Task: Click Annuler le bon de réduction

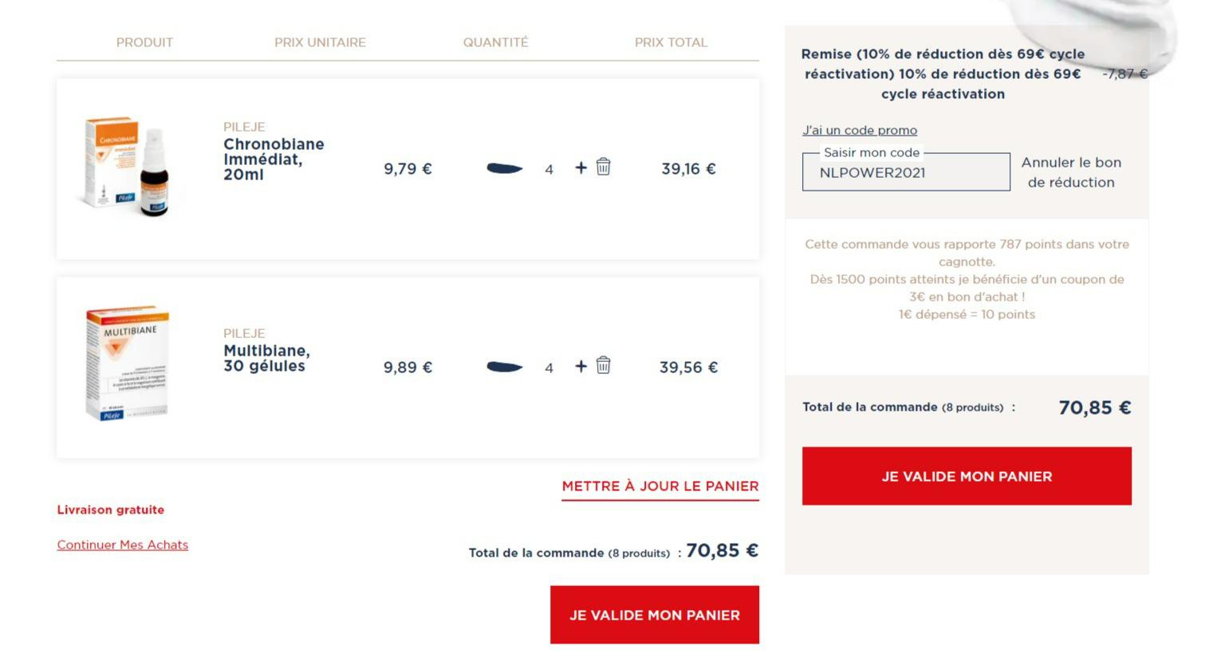Action: click(1071, 172)
